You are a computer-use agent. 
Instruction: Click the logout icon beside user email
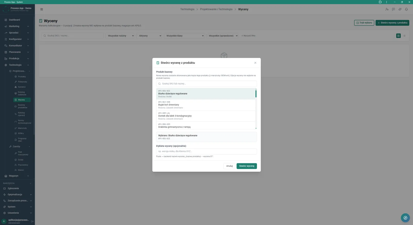(x=32, y=221)
